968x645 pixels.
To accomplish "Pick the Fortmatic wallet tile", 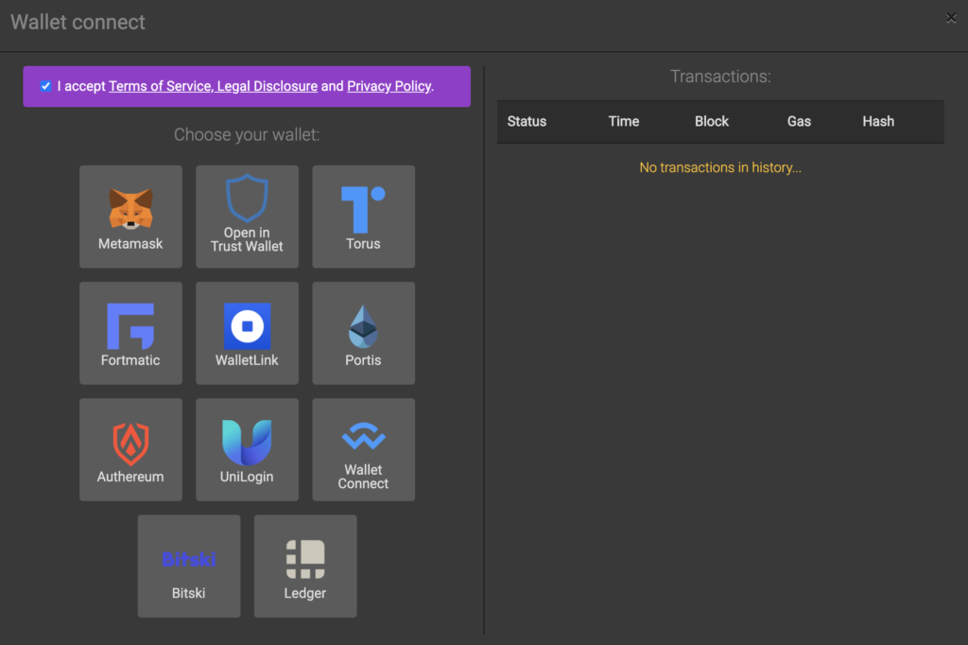I will [130, 333].
